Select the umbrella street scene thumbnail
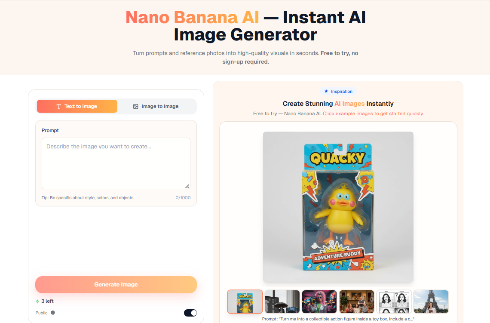 coord(282,302)
